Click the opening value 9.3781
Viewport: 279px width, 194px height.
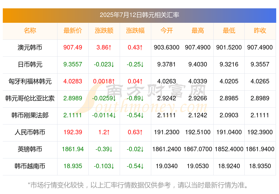coord(167,64)
